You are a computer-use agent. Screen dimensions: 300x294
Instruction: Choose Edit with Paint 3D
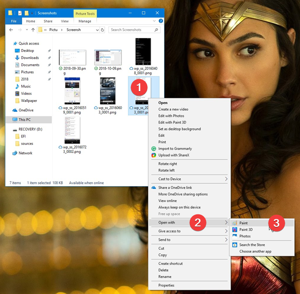click(x=172, y=122)
